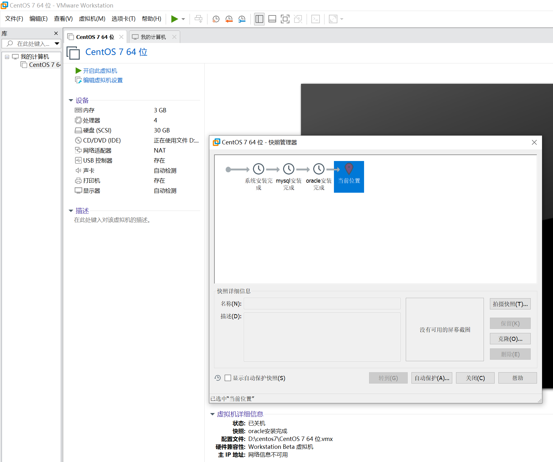
Task: Open the 选项卡(T) menu
Action: tap(123, 19)
